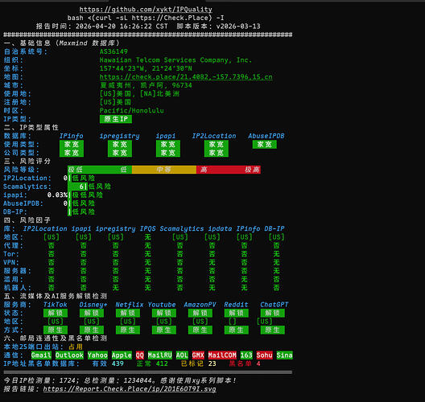Viewport: 425px width, 402px height.
Task: Click the red MailCOM mail badge
Action: coord(222,355)
